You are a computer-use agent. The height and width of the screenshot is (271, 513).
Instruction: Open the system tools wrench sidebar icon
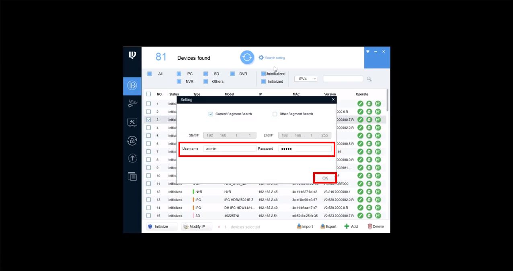(132, 122)
